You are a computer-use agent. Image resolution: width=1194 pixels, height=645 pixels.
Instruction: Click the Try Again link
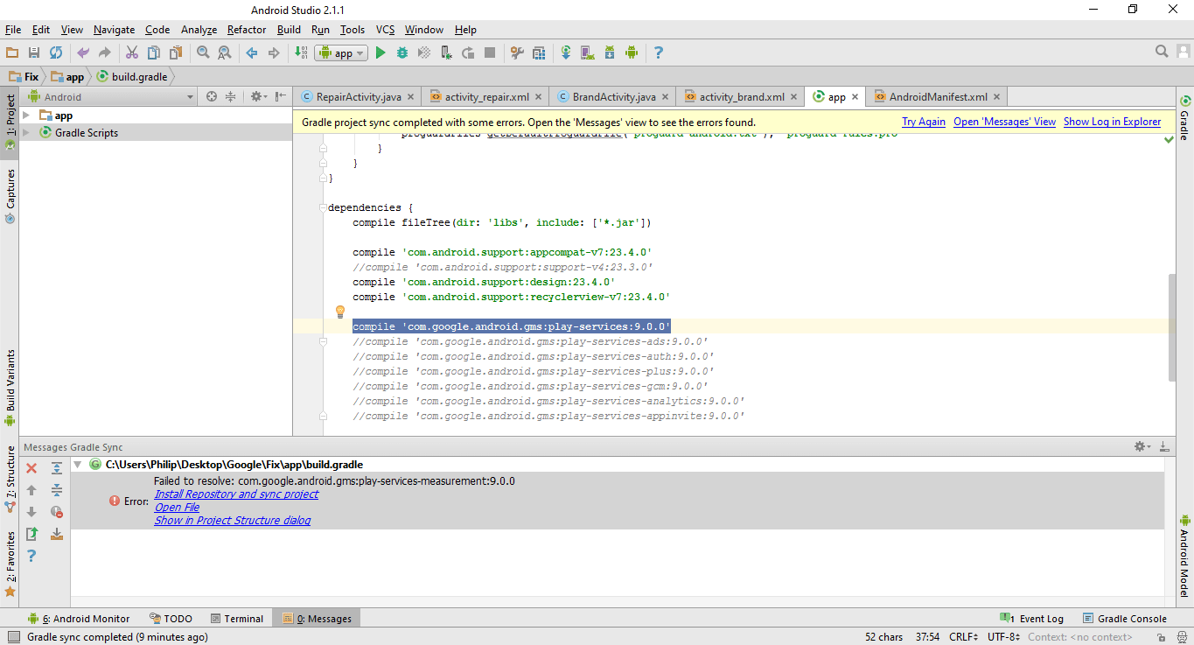click(x=924, y=122)
